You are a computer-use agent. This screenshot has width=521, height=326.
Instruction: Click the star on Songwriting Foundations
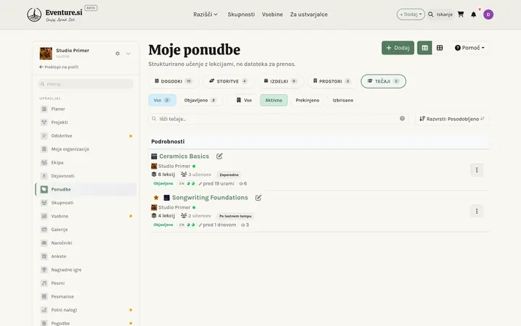tap(156, 198)
